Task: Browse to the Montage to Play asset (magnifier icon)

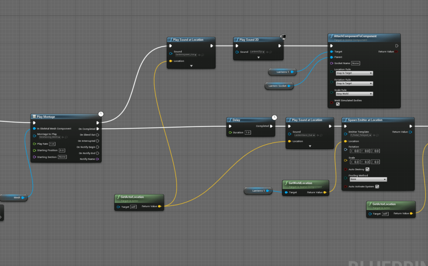Action: point(66,137)
